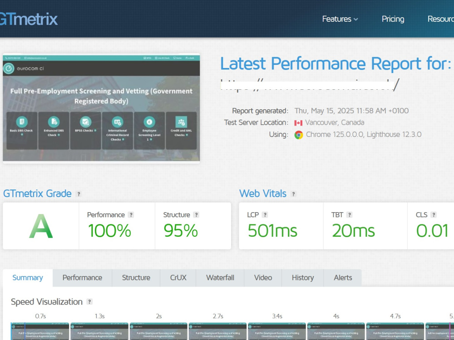
Task: Switch to the Performance tab
Action: [x=82, y=278]
